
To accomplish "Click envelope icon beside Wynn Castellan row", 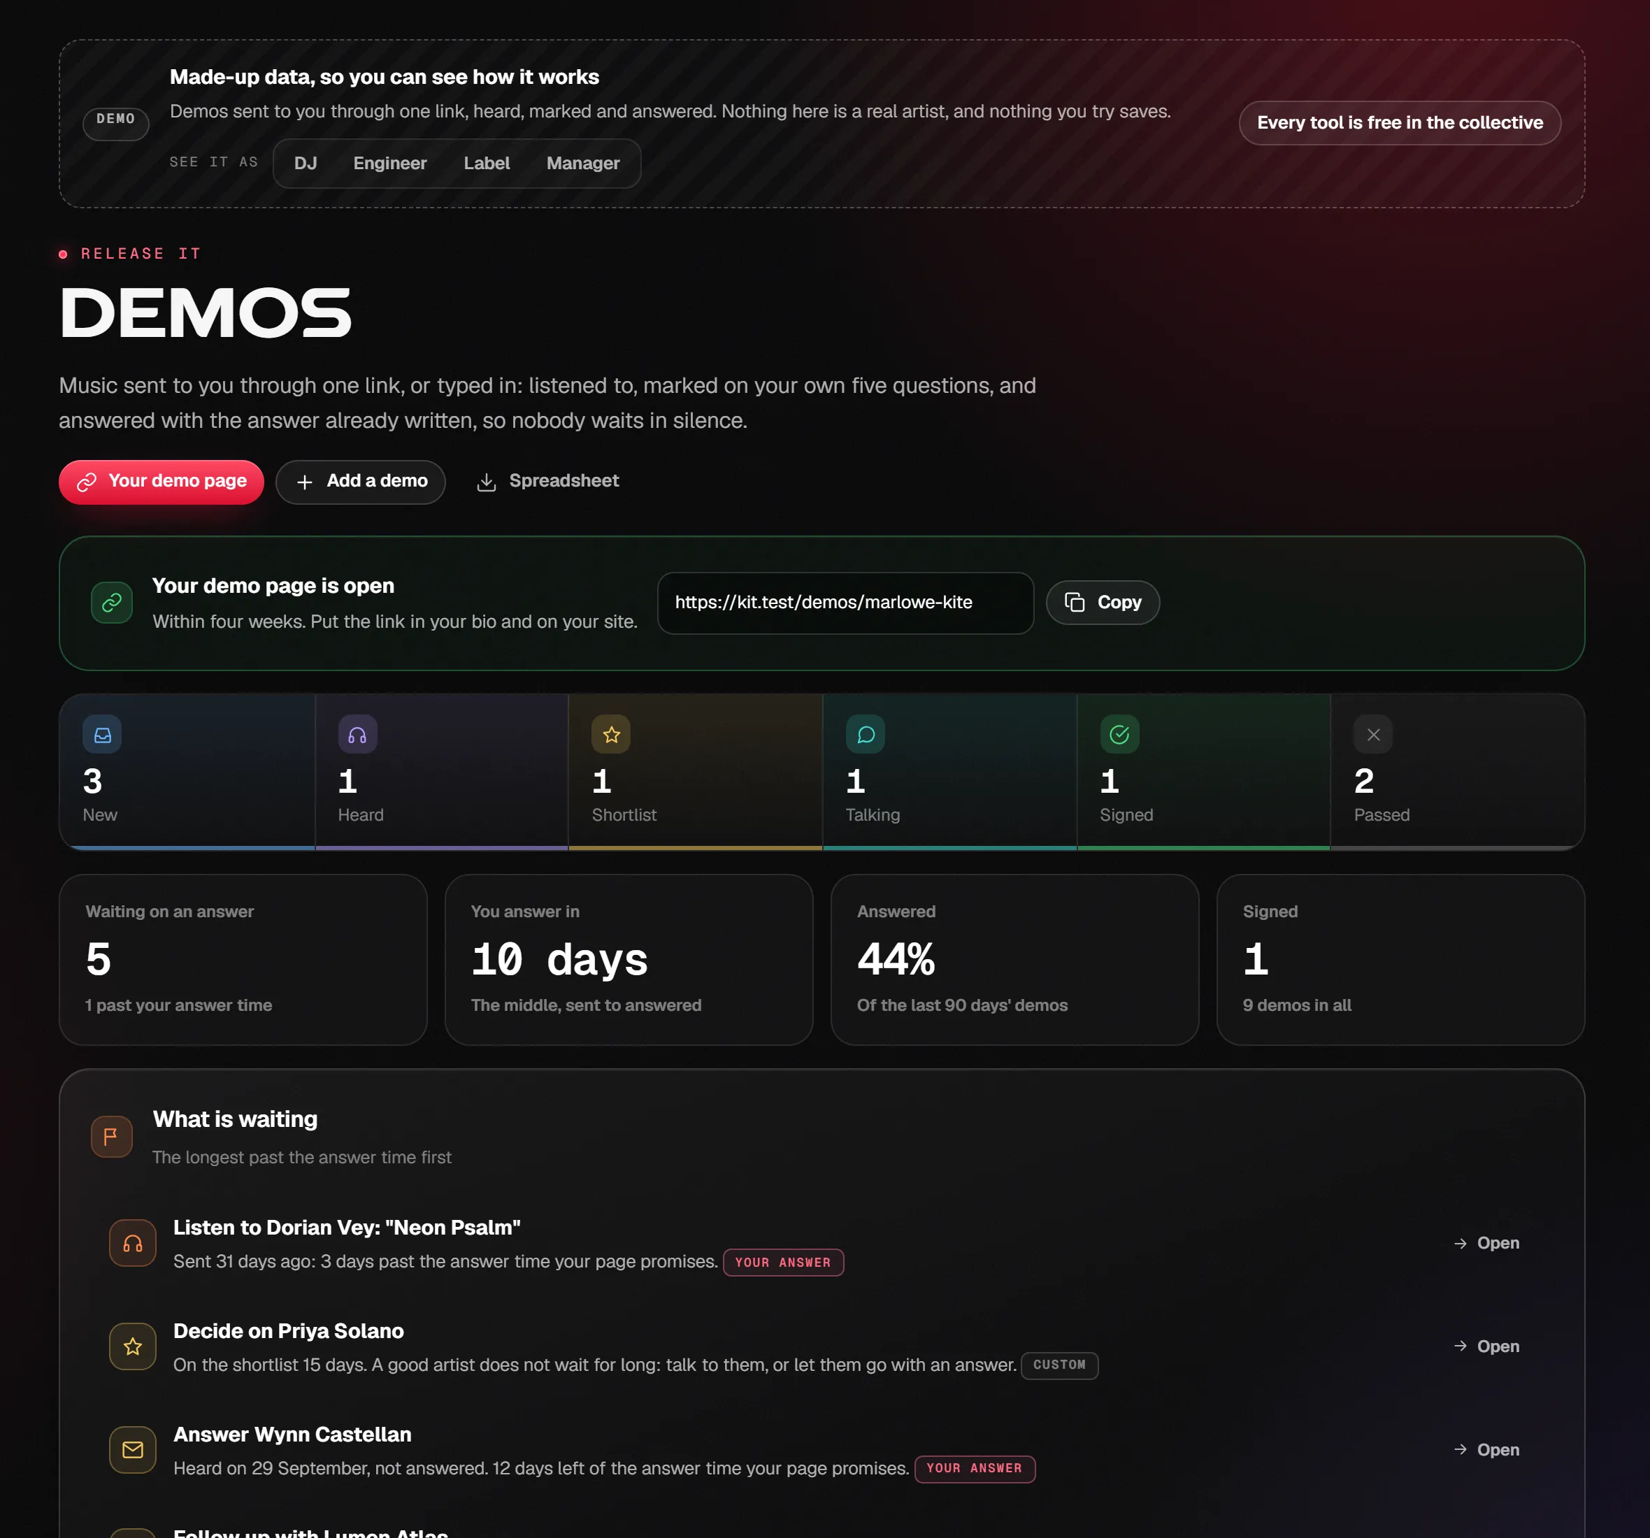I will coord(133,1449).
